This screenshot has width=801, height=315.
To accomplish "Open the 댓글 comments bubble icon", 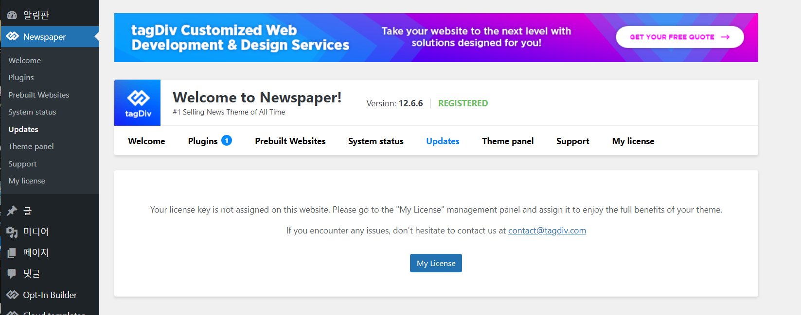I will coord(12,274).
